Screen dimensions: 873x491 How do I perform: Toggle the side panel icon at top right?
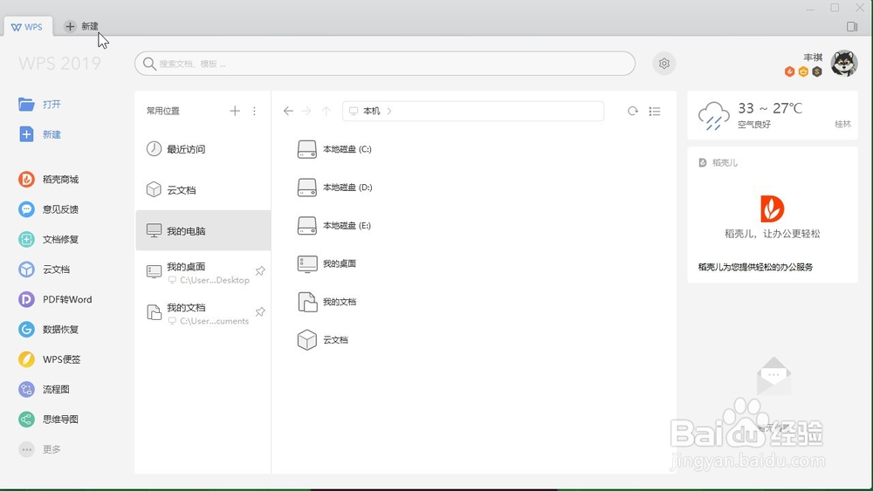click(x=852, y=26)
